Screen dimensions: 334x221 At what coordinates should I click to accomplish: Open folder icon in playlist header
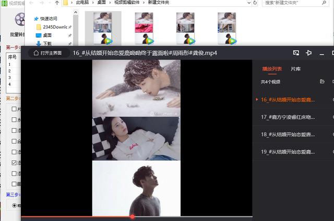[323, 81]
